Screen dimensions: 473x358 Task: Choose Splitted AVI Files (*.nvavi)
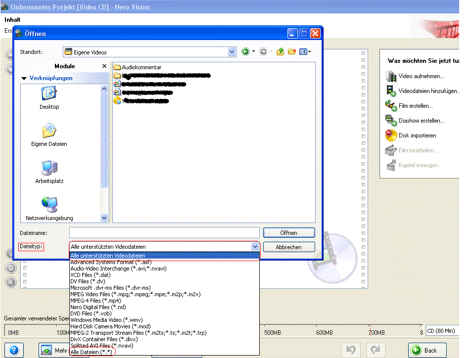click(x=164, y=346)
